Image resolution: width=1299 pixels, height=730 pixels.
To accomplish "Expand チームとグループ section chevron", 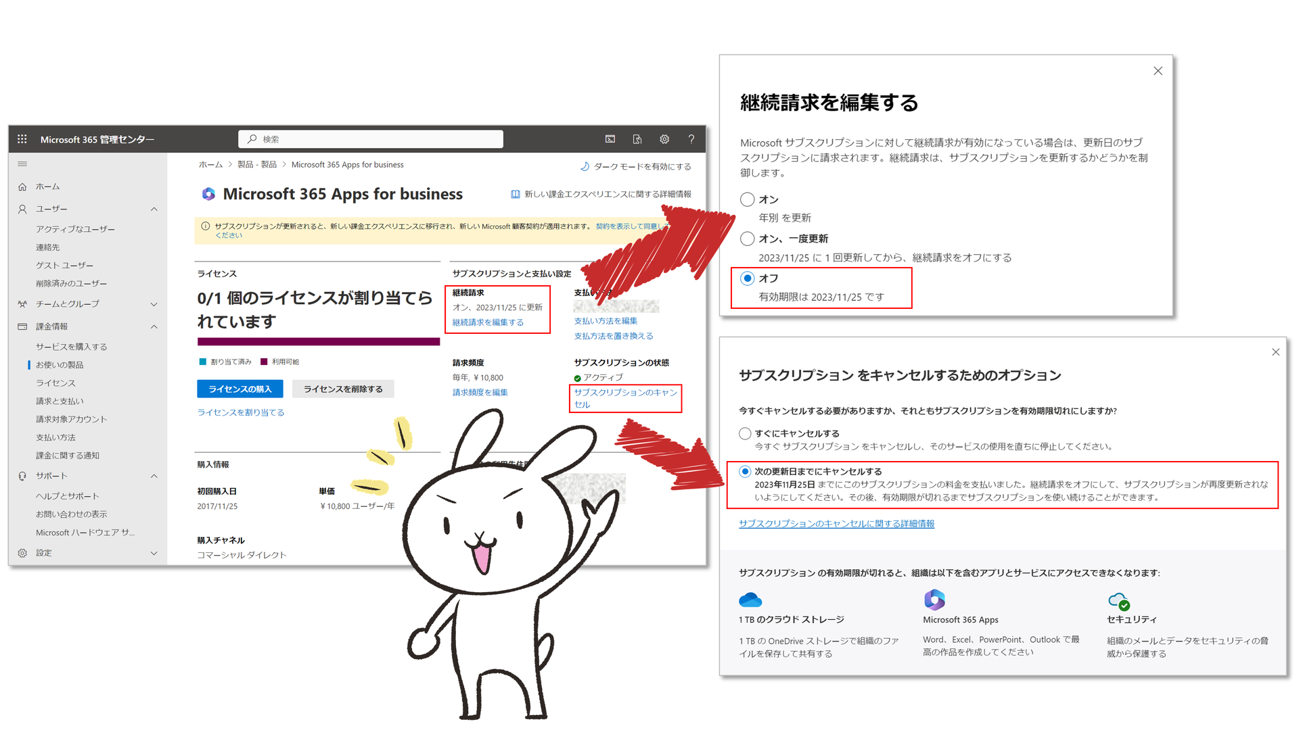I will click(x=154, y=304).
